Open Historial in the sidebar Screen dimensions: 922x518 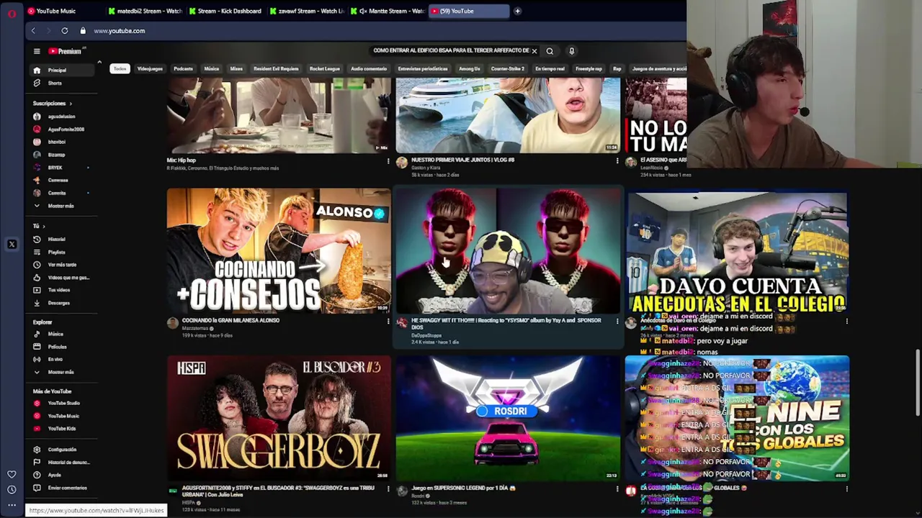click(63, 240)
